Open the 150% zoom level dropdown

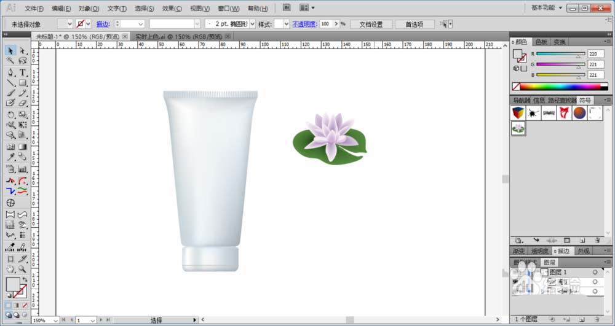click(x=55, y=320)
